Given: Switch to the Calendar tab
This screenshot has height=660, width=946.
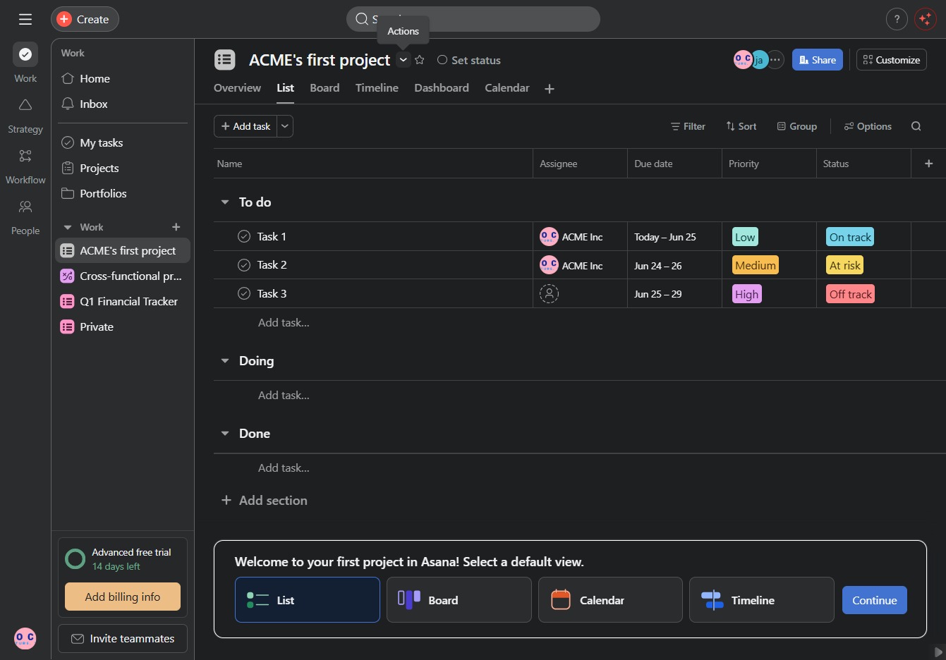Looking at the screenshot, I should [x=507, y=88].
